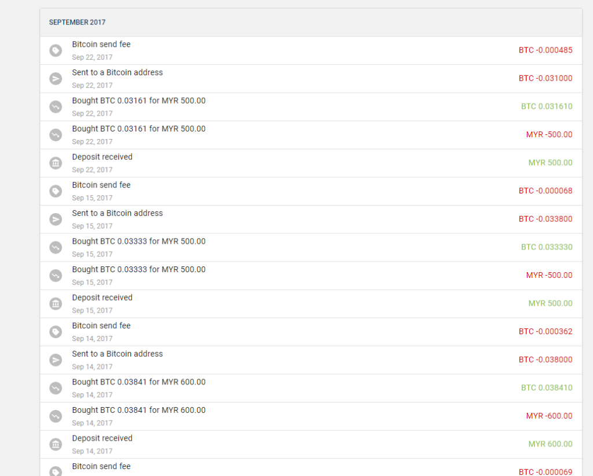Screen dimensions: 593x476
Task: Click the send arrow icon for the BTC -0.038000 transfer
Action: click(x=56, y=360)
